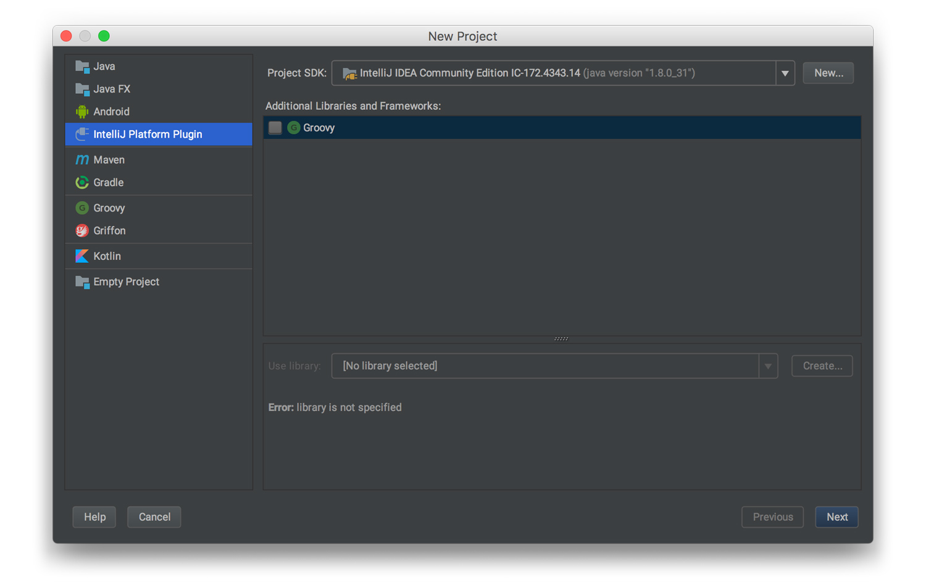Select the Gradle icon in sidebar
The height and width of the screenshot is (582, 926).
point(82,183)
